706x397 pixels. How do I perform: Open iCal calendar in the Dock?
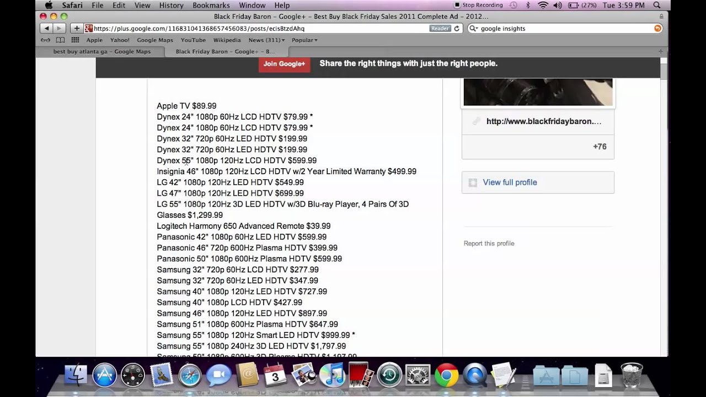pos(275,376)
